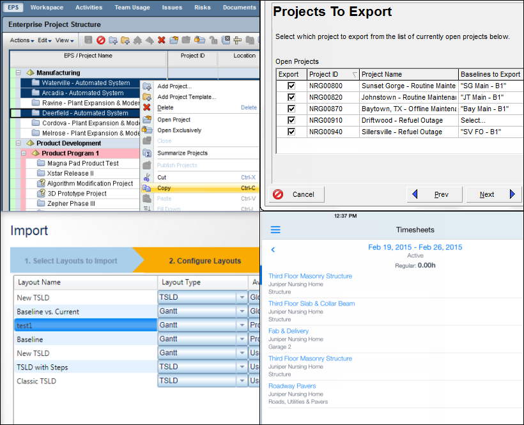Switch to the Activities tab
Image resolution: width=524 pixels, height=425 pixels.
(x=89, y=7)
